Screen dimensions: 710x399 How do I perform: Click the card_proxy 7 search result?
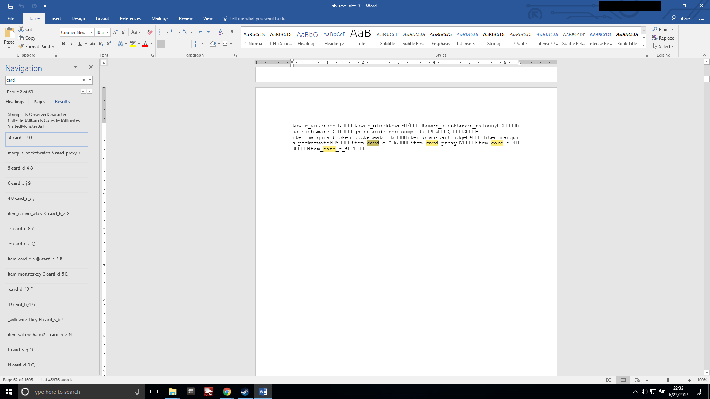pyautogui.click(x=44, y=153)
